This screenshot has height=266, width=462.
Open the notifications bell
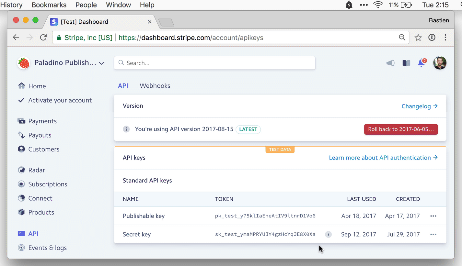pyautogui.click(x=422, y=63)
